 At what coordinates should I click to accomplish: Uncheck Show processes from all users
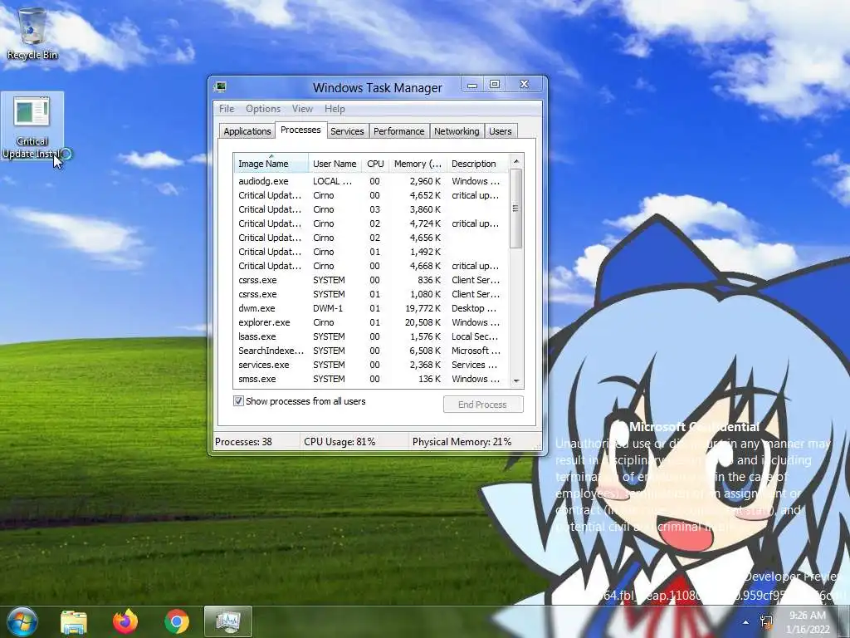pos(238,401)
